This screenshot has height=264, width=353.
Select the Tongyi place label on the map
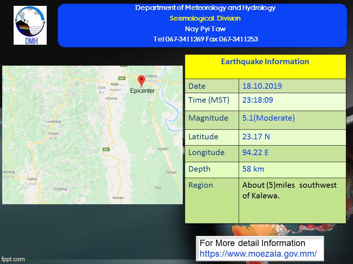click(171, 172)
